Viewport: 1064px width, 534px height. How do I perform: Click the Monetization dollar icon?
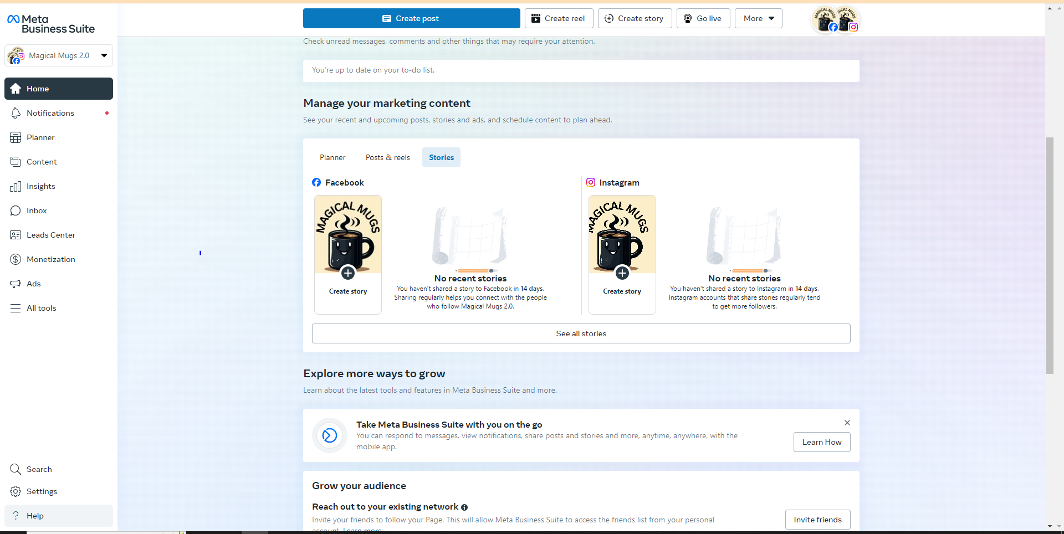pyautogui.click(x=16, y=259)
